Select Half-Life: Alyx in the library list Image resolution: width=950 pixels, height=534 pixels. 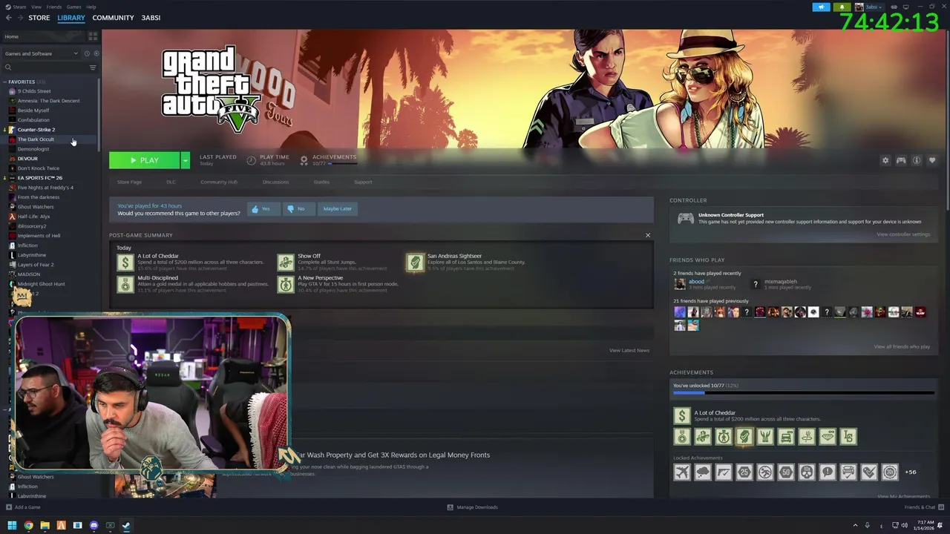(34, 217)
